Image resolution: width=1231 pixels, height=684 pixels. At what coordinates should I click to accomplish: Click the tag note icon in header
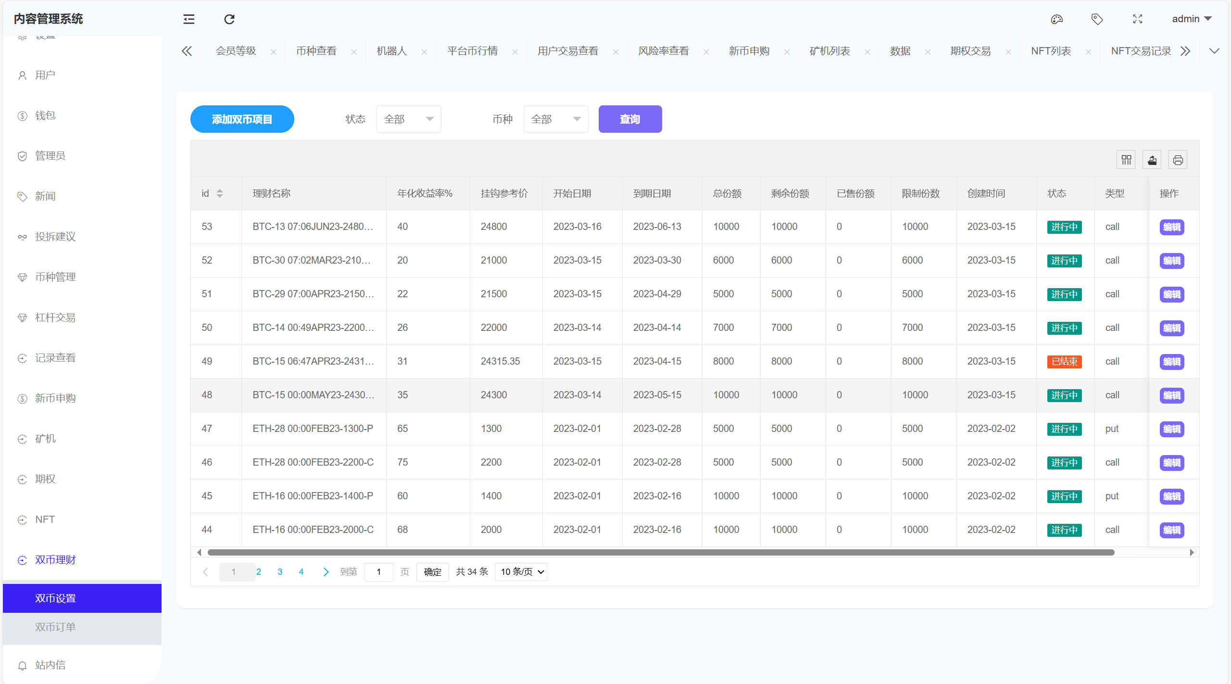tap(1097, 19)
